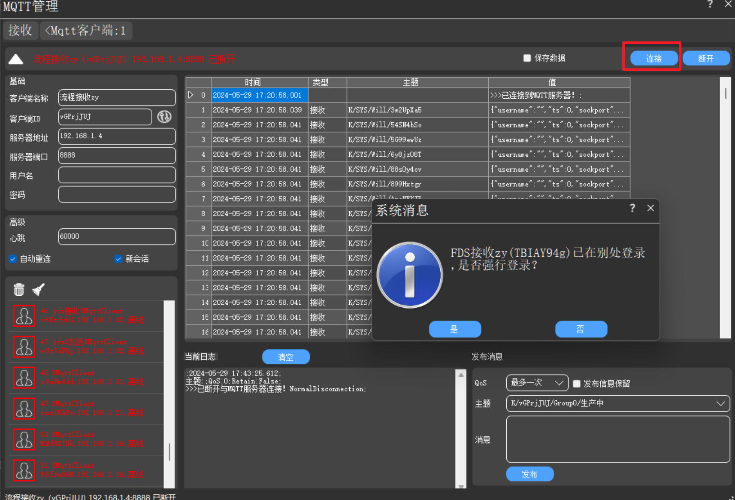The width and height of the screenshot is (735, 500).
Task: Click the row 0 arrow indicator in the table
Action: 191,95
